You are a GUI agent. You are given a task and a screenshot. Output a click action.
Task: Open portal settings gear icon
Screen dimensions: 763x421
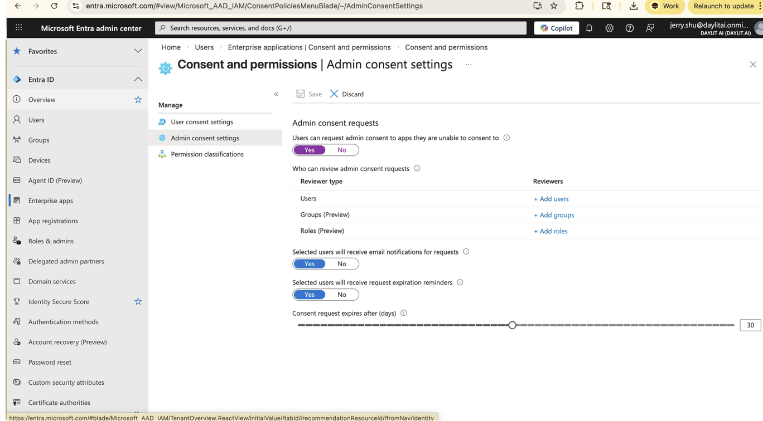tap(609, 28)
